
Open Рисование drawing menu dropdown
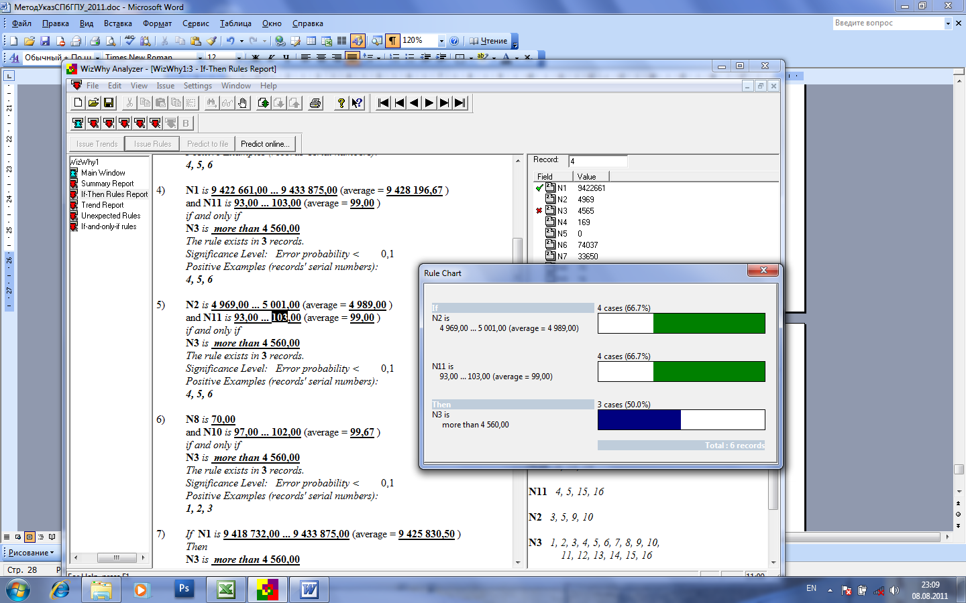[x=31, y=553]
